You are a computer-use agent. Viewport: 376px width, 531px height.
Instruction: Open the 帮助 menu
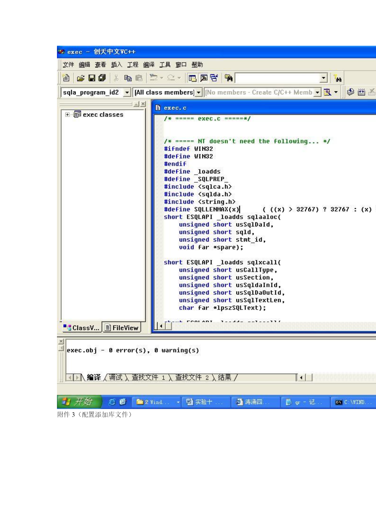[x=197, y=64]
